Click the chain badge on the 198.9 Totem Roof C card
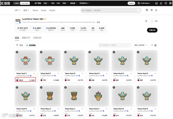The height and width of the screenshot is (119, 173). pyautogui.click(x=17, y=52)
